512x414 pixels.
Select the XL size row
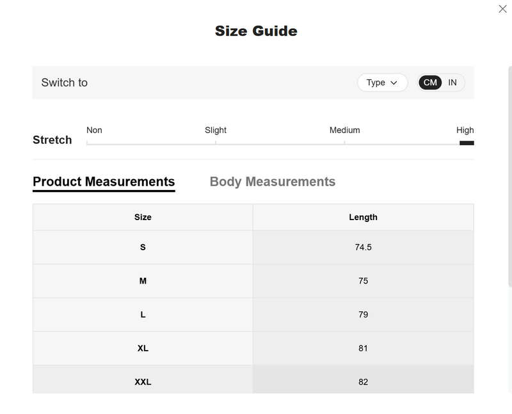point(253,348)
